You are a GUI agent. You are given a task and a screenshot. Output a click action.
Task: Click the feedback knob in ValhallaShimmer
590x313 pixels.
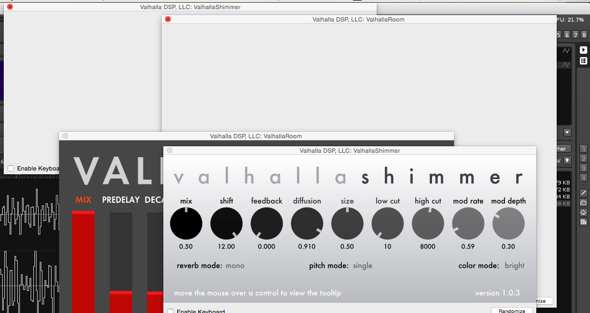click(x=267, y=223)
